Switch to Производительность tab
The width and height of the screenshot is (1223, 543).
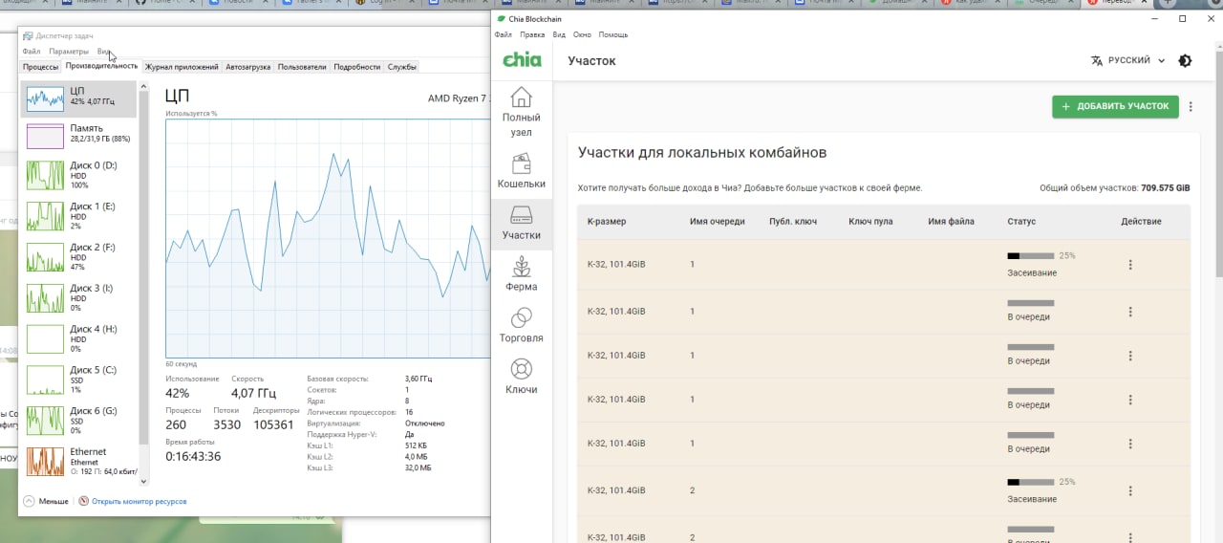click(x=101, y=66)
